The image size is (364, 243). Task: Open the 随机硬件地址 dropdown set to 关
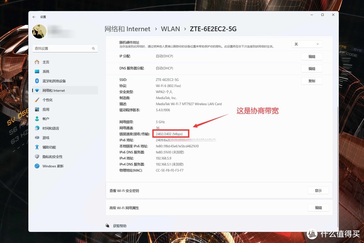pyautogui.click(x=307, y=44)
